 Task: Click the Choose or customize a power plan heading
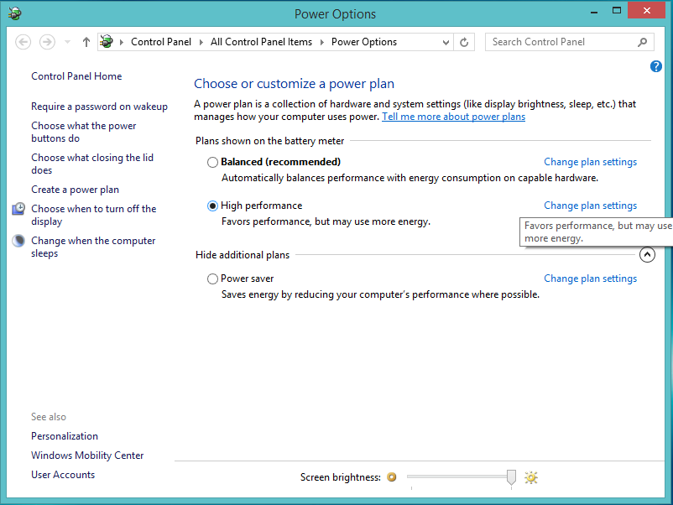coord(294,84)
